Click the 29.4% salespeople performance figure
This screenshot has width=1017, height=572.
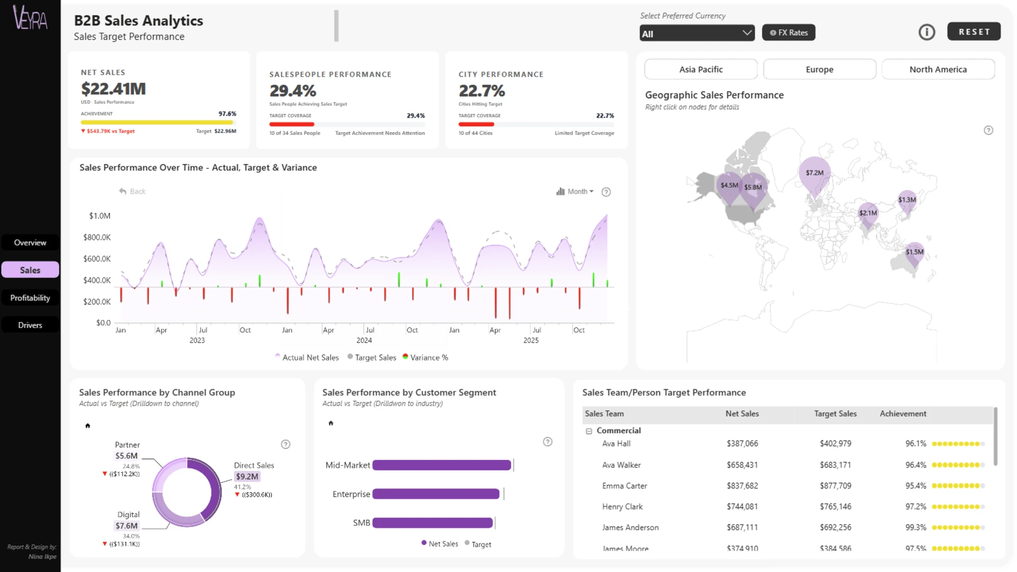pos(293,91)
